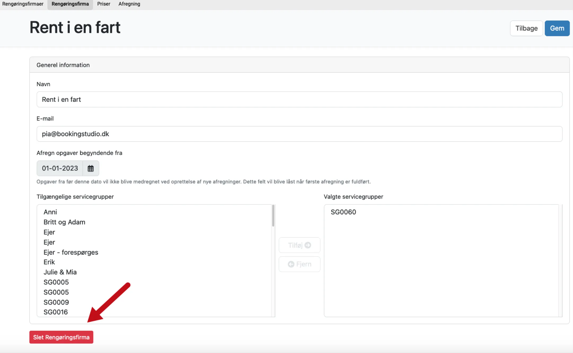The image size is (573, 353).
Task: Click the Fjern arrow button
Action: pos(299,264)
